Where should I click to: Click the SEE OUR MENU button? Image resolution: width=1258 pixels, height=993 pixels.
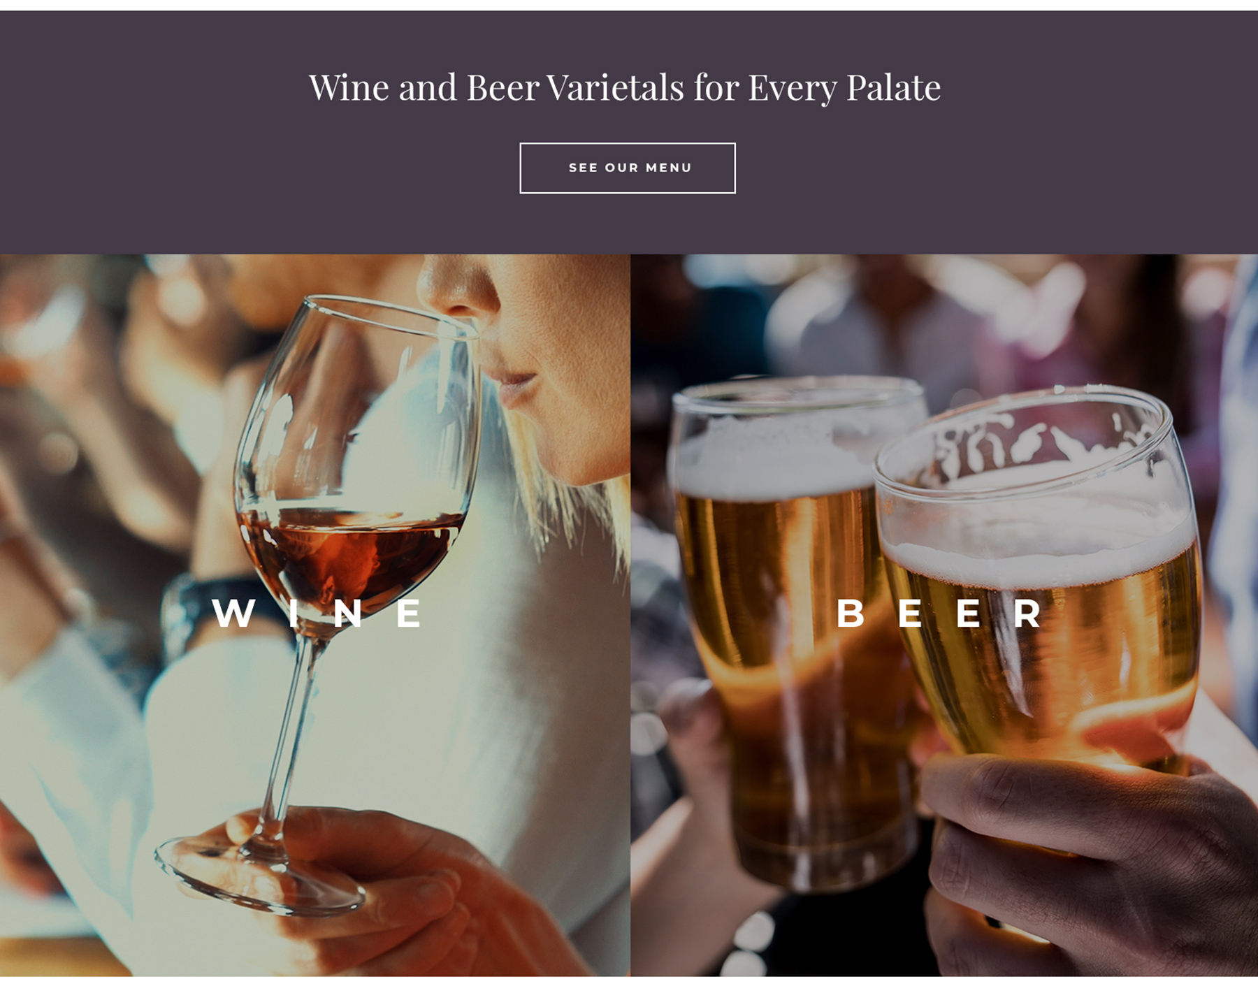coord(628,168)
